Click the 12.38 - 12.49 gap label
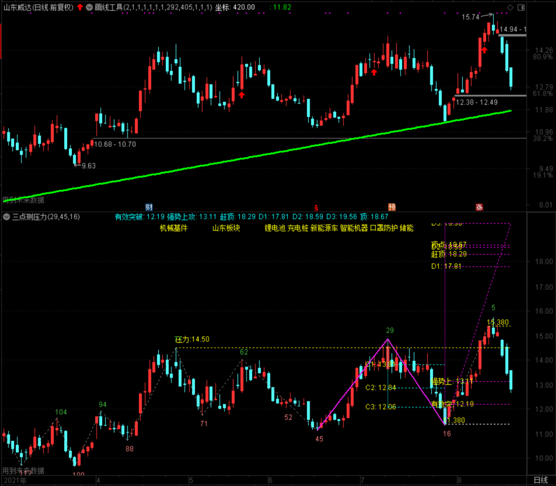556x486 pixels. (x=477, y=102)
